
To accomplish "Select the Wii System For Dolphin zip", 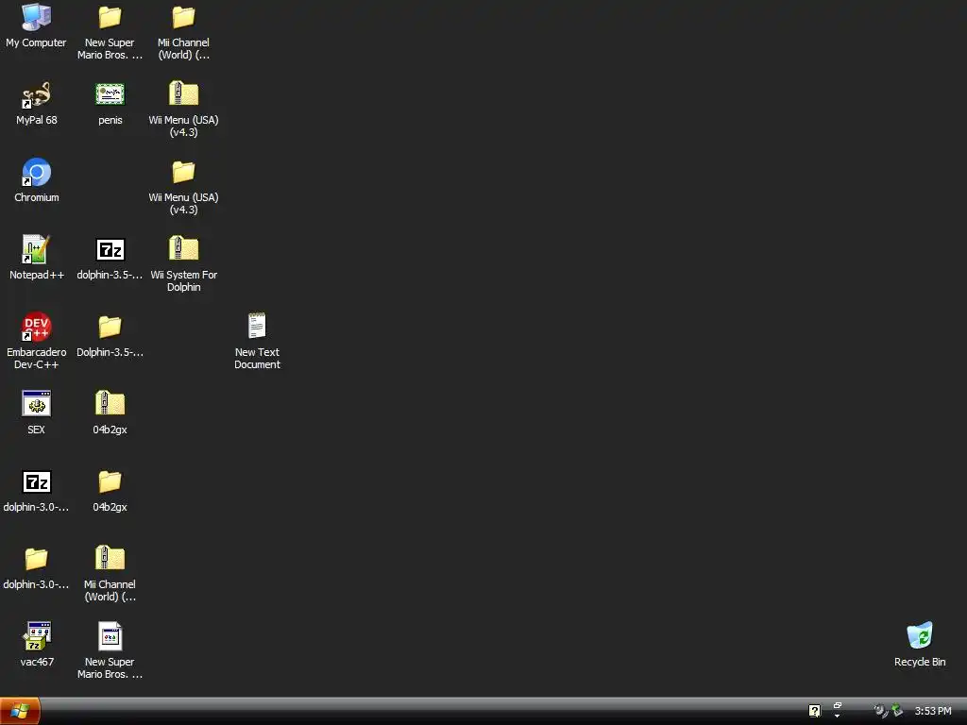I will (x=183, y=249).
